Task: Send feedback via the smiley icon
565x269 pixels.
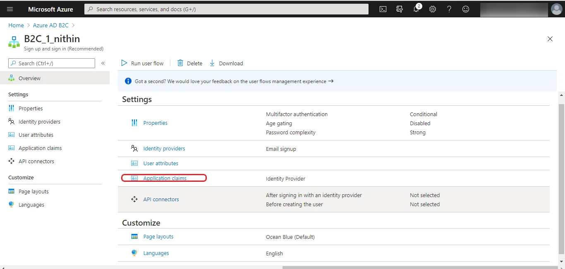Action: click(466, 9)
